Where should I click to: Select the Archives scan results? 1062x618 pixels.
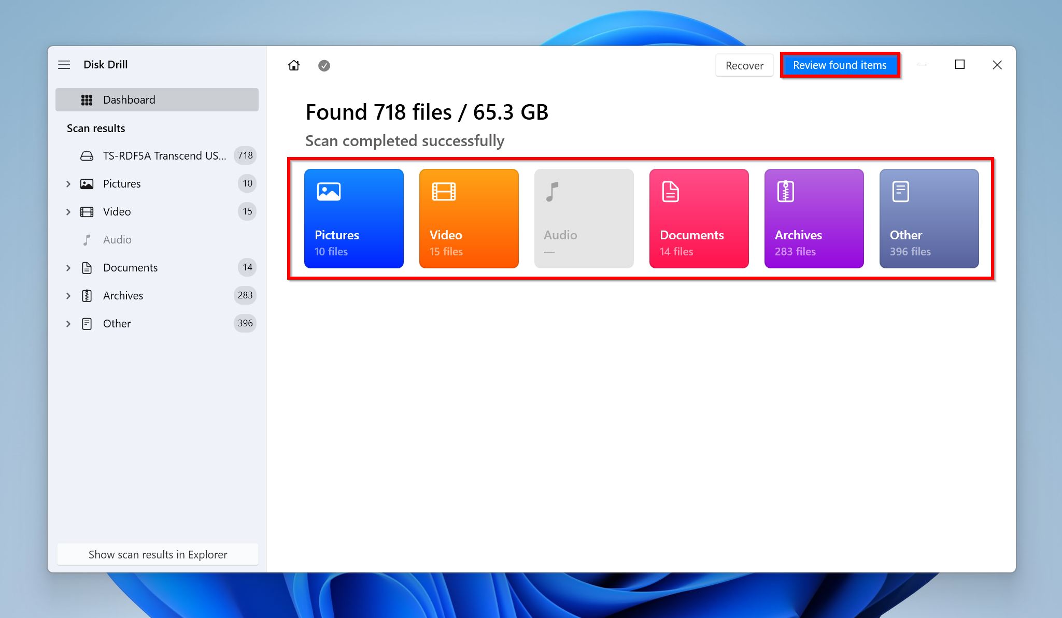click(814, 218)
